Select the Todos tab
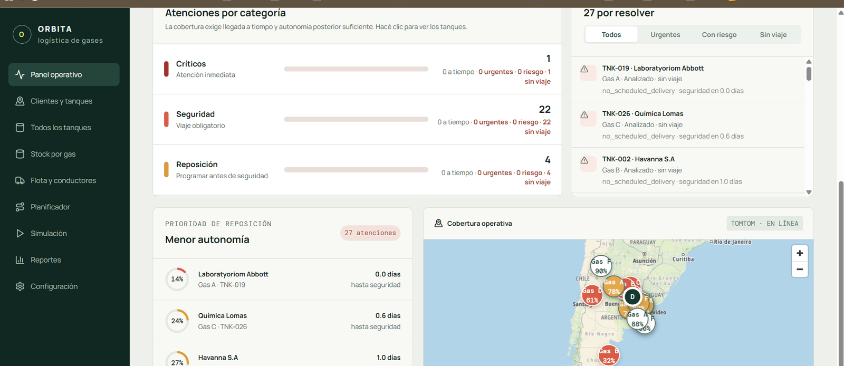This screenshot has width=844, height=366. [611, 34]
